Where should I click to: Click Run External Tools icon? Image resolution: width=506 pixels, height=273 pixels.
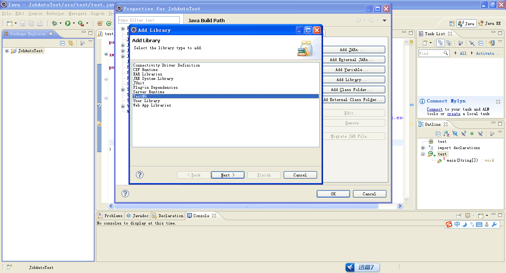point(81,23)
